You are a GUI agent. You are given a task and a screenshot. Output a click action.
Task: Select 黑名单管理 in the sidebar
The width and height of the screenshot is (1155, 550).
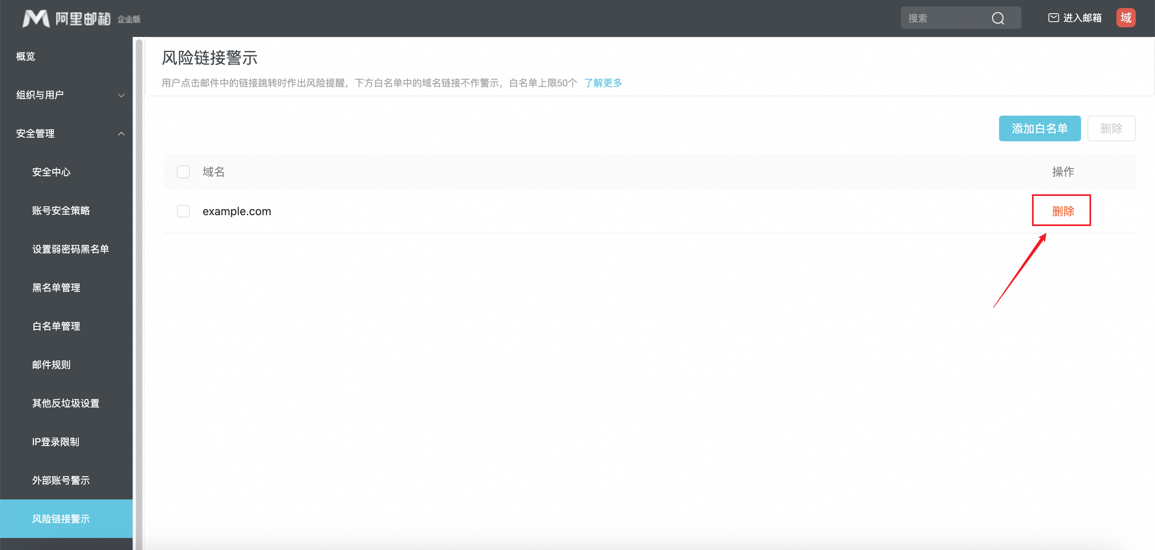(x=56, y=287)
